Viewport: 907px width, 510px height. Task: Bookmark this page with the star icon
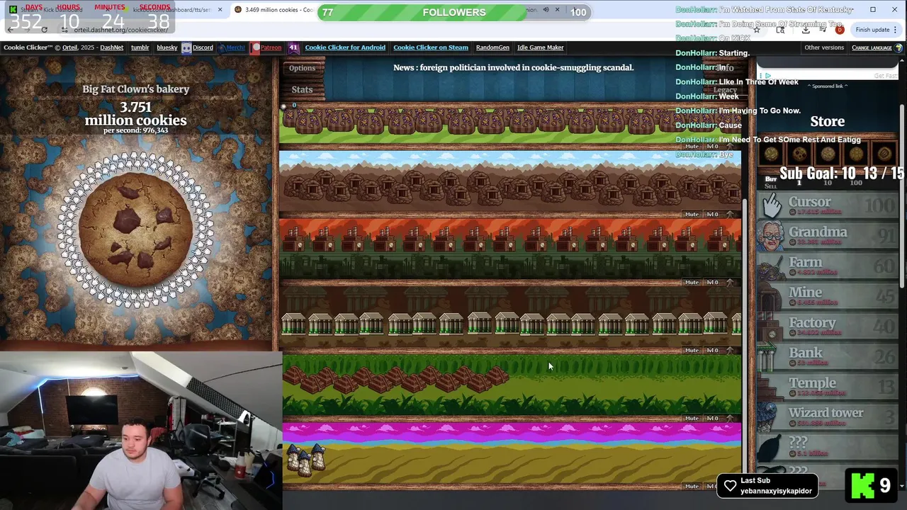pyautogui.click(x=757, y=30)
